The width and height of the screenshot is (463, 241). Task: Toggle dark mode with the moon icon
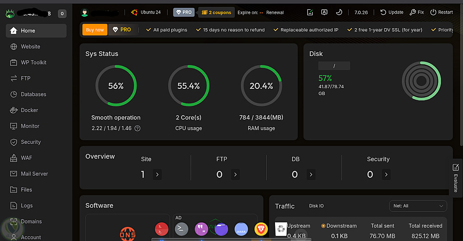pyautogui.click(x=339, y=12)
